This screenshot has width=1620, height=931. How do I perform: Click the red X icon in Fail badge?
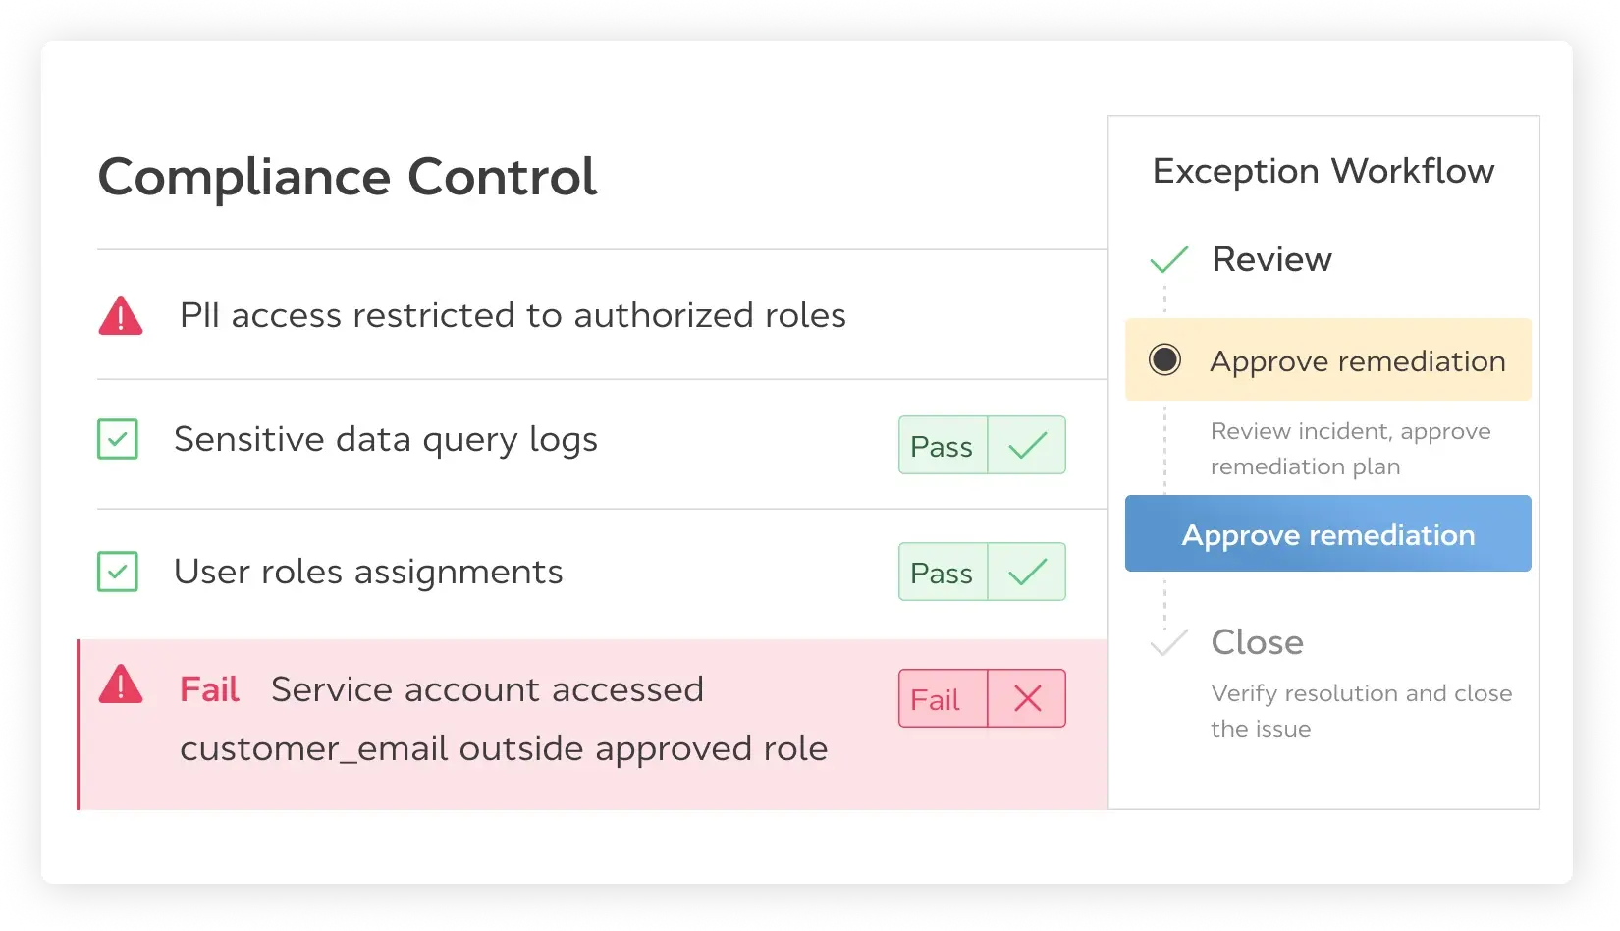point(1027,699)
